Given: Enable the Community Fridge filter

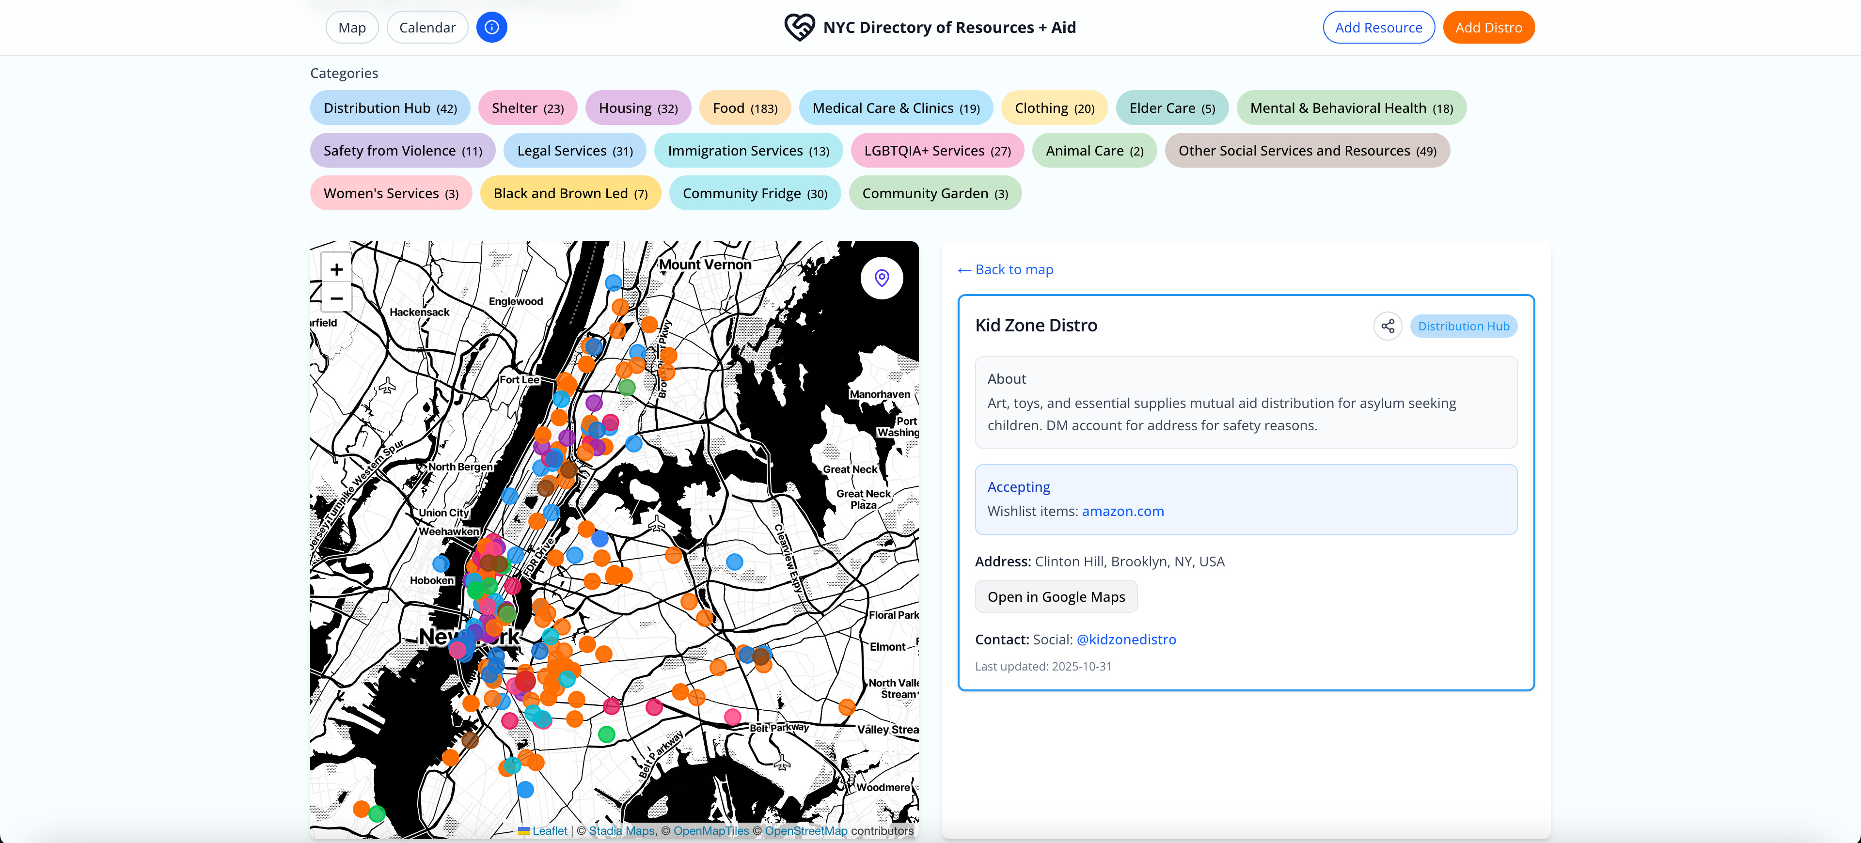Looking at the screenshot, I should pyautogui.click(x=754, y=193).
